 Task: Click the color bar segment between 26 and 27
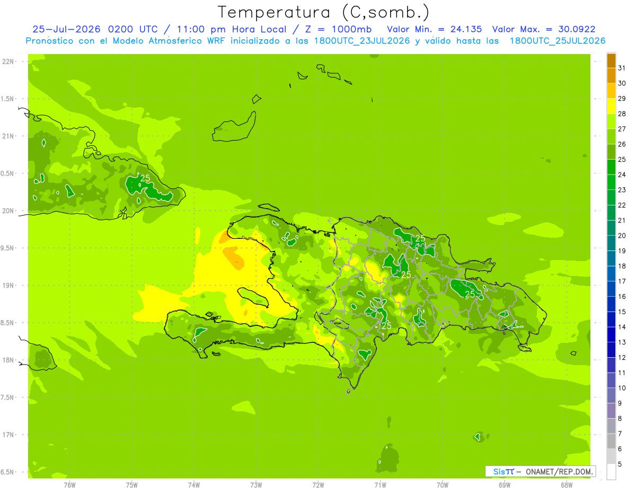tap(611, 136)
